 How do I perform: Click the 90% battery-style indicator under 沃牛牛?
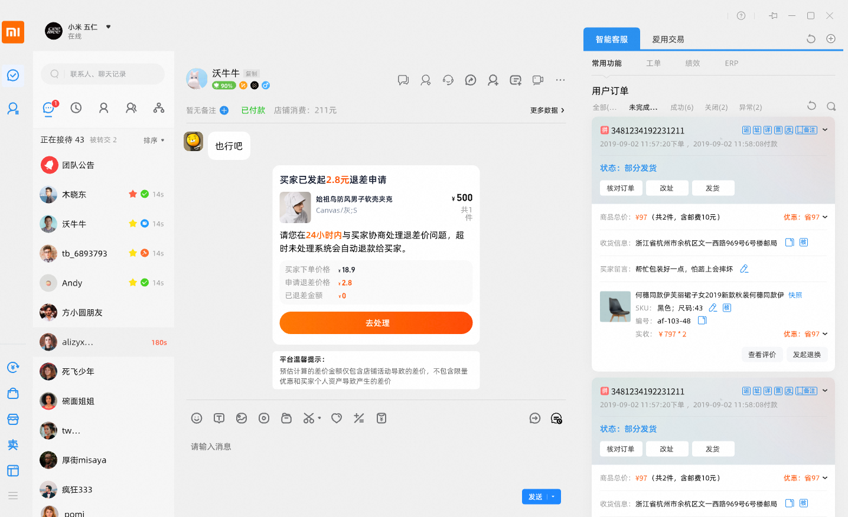pos(224,85)
